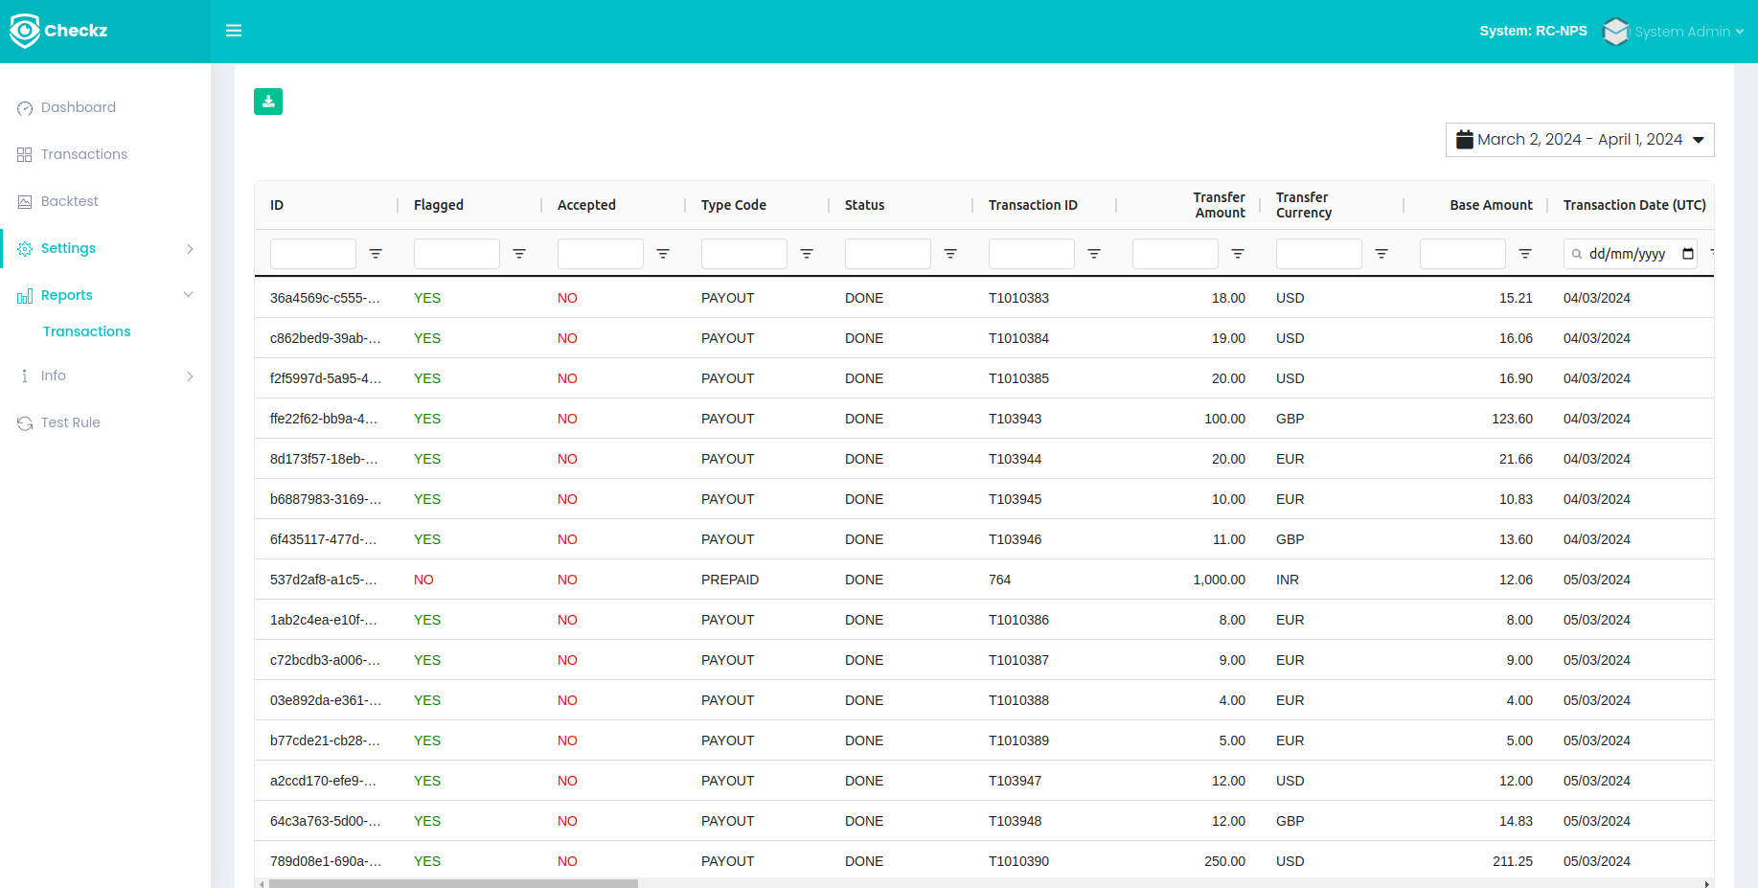Open filter menu for Transfer Currency column
Viewport: 1758px width, 888px height.
point(1381,254)
